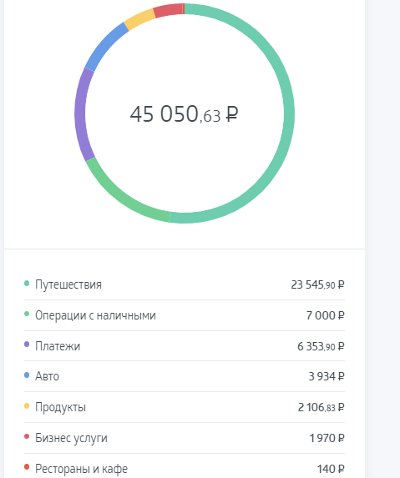Click the purple dot beside Платежи

[x=27, y=345]
